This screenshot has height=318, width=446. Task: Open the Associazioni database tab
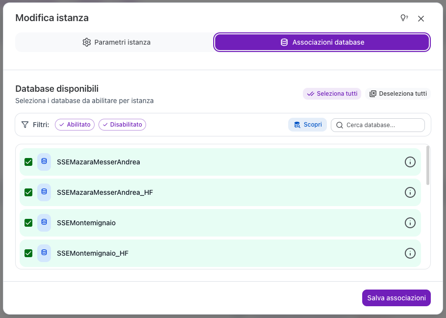[322, 42]
